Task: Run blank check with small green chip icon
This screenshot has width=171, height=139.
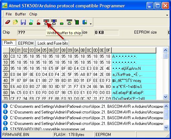Action: [x=62, y=23]
